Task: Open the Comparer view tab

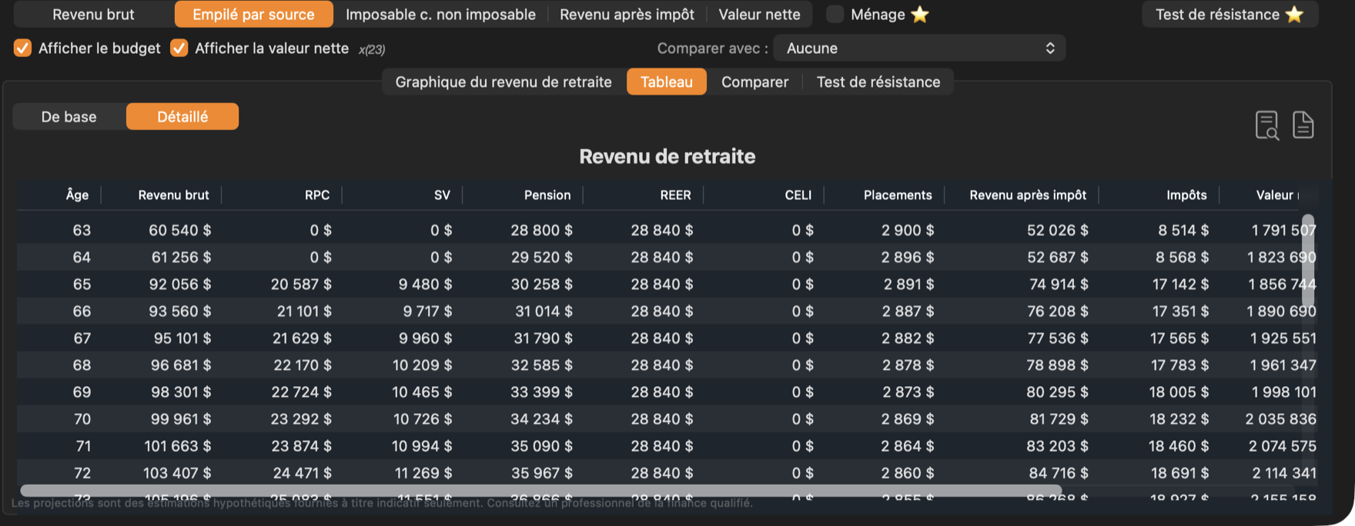Action: tap(754, 82)
